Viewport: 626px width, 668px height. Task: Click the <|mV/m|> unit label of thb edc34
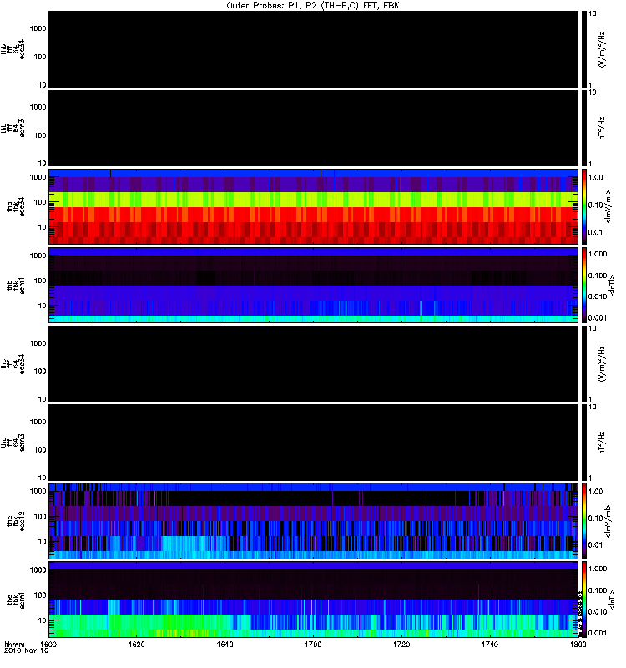[x=608, y=206]
